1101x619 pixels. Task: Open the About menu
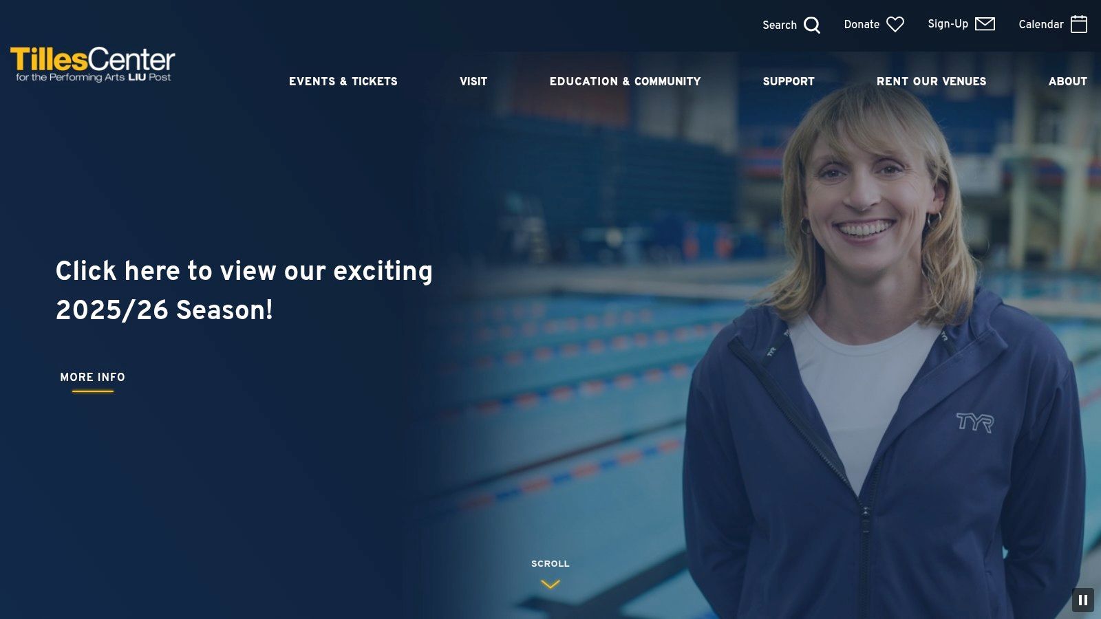pos(1068,81)
